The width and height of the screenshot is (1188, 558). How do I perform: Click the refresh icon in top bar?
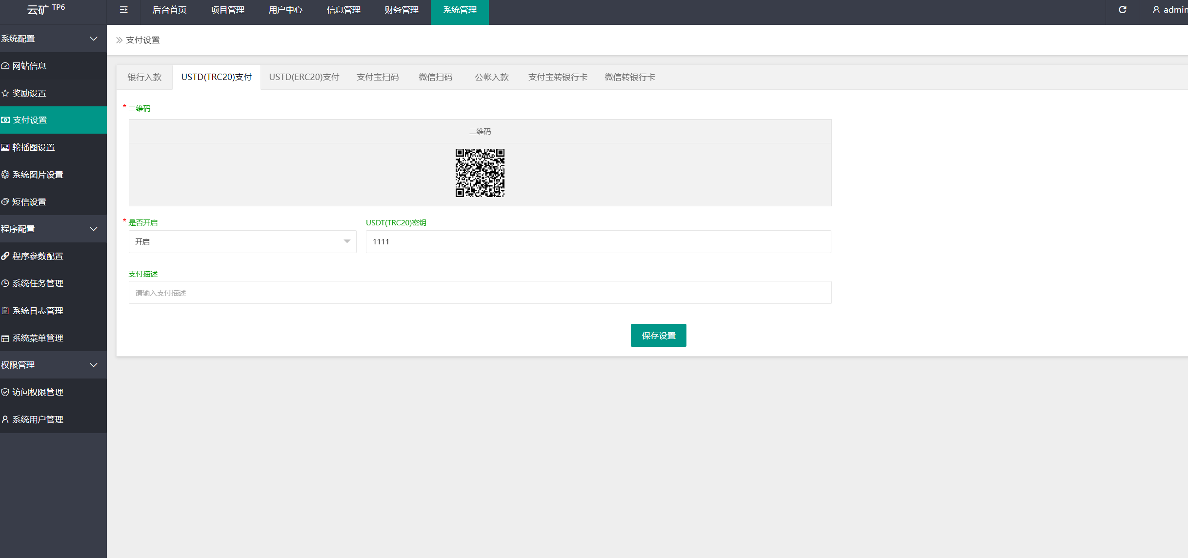(1122, 10)
